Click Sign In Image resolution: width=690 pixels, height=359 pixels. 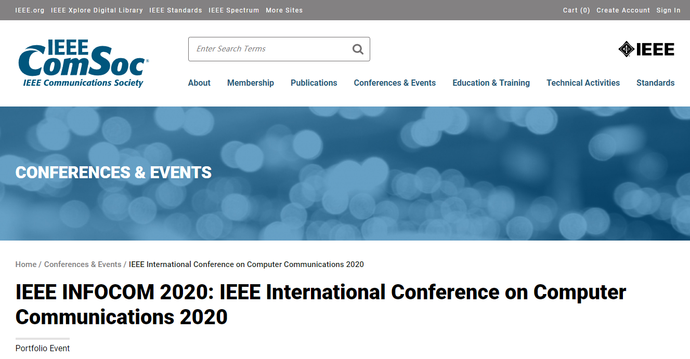(x=668, y=10)
